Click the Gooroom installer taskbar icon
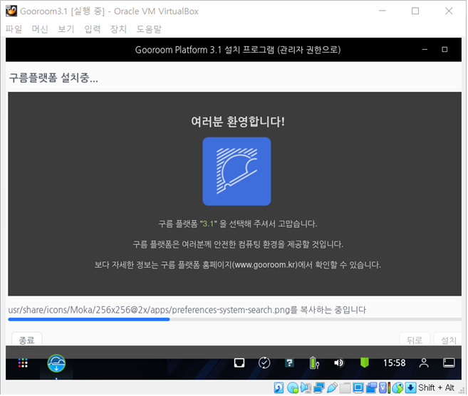This screenshot has height=396, width=468. pyautogui.click(x=56, y=363)
